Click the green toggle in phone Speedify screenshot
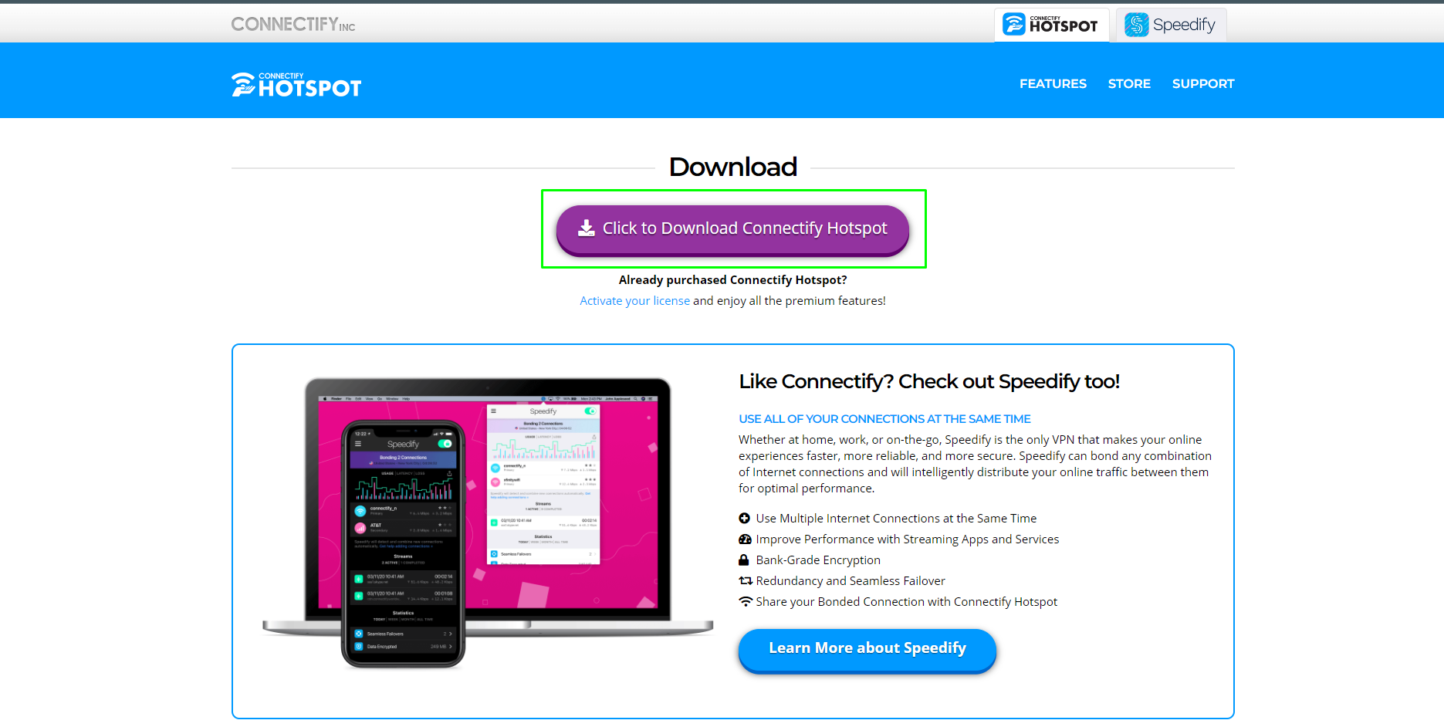Screen dimensions: 1444x727 (x=445, y=444)
